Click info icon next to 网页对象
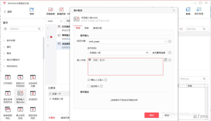Image resolution: width=211 pixels, height=121 pixels. click(x=170, y=41)
